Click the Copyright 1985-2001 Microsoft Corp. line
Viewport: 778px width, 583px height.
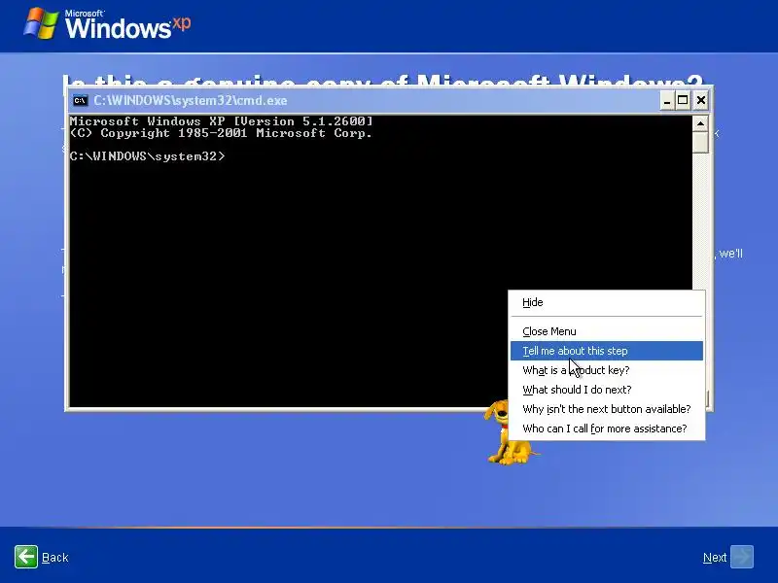(222, 133)
